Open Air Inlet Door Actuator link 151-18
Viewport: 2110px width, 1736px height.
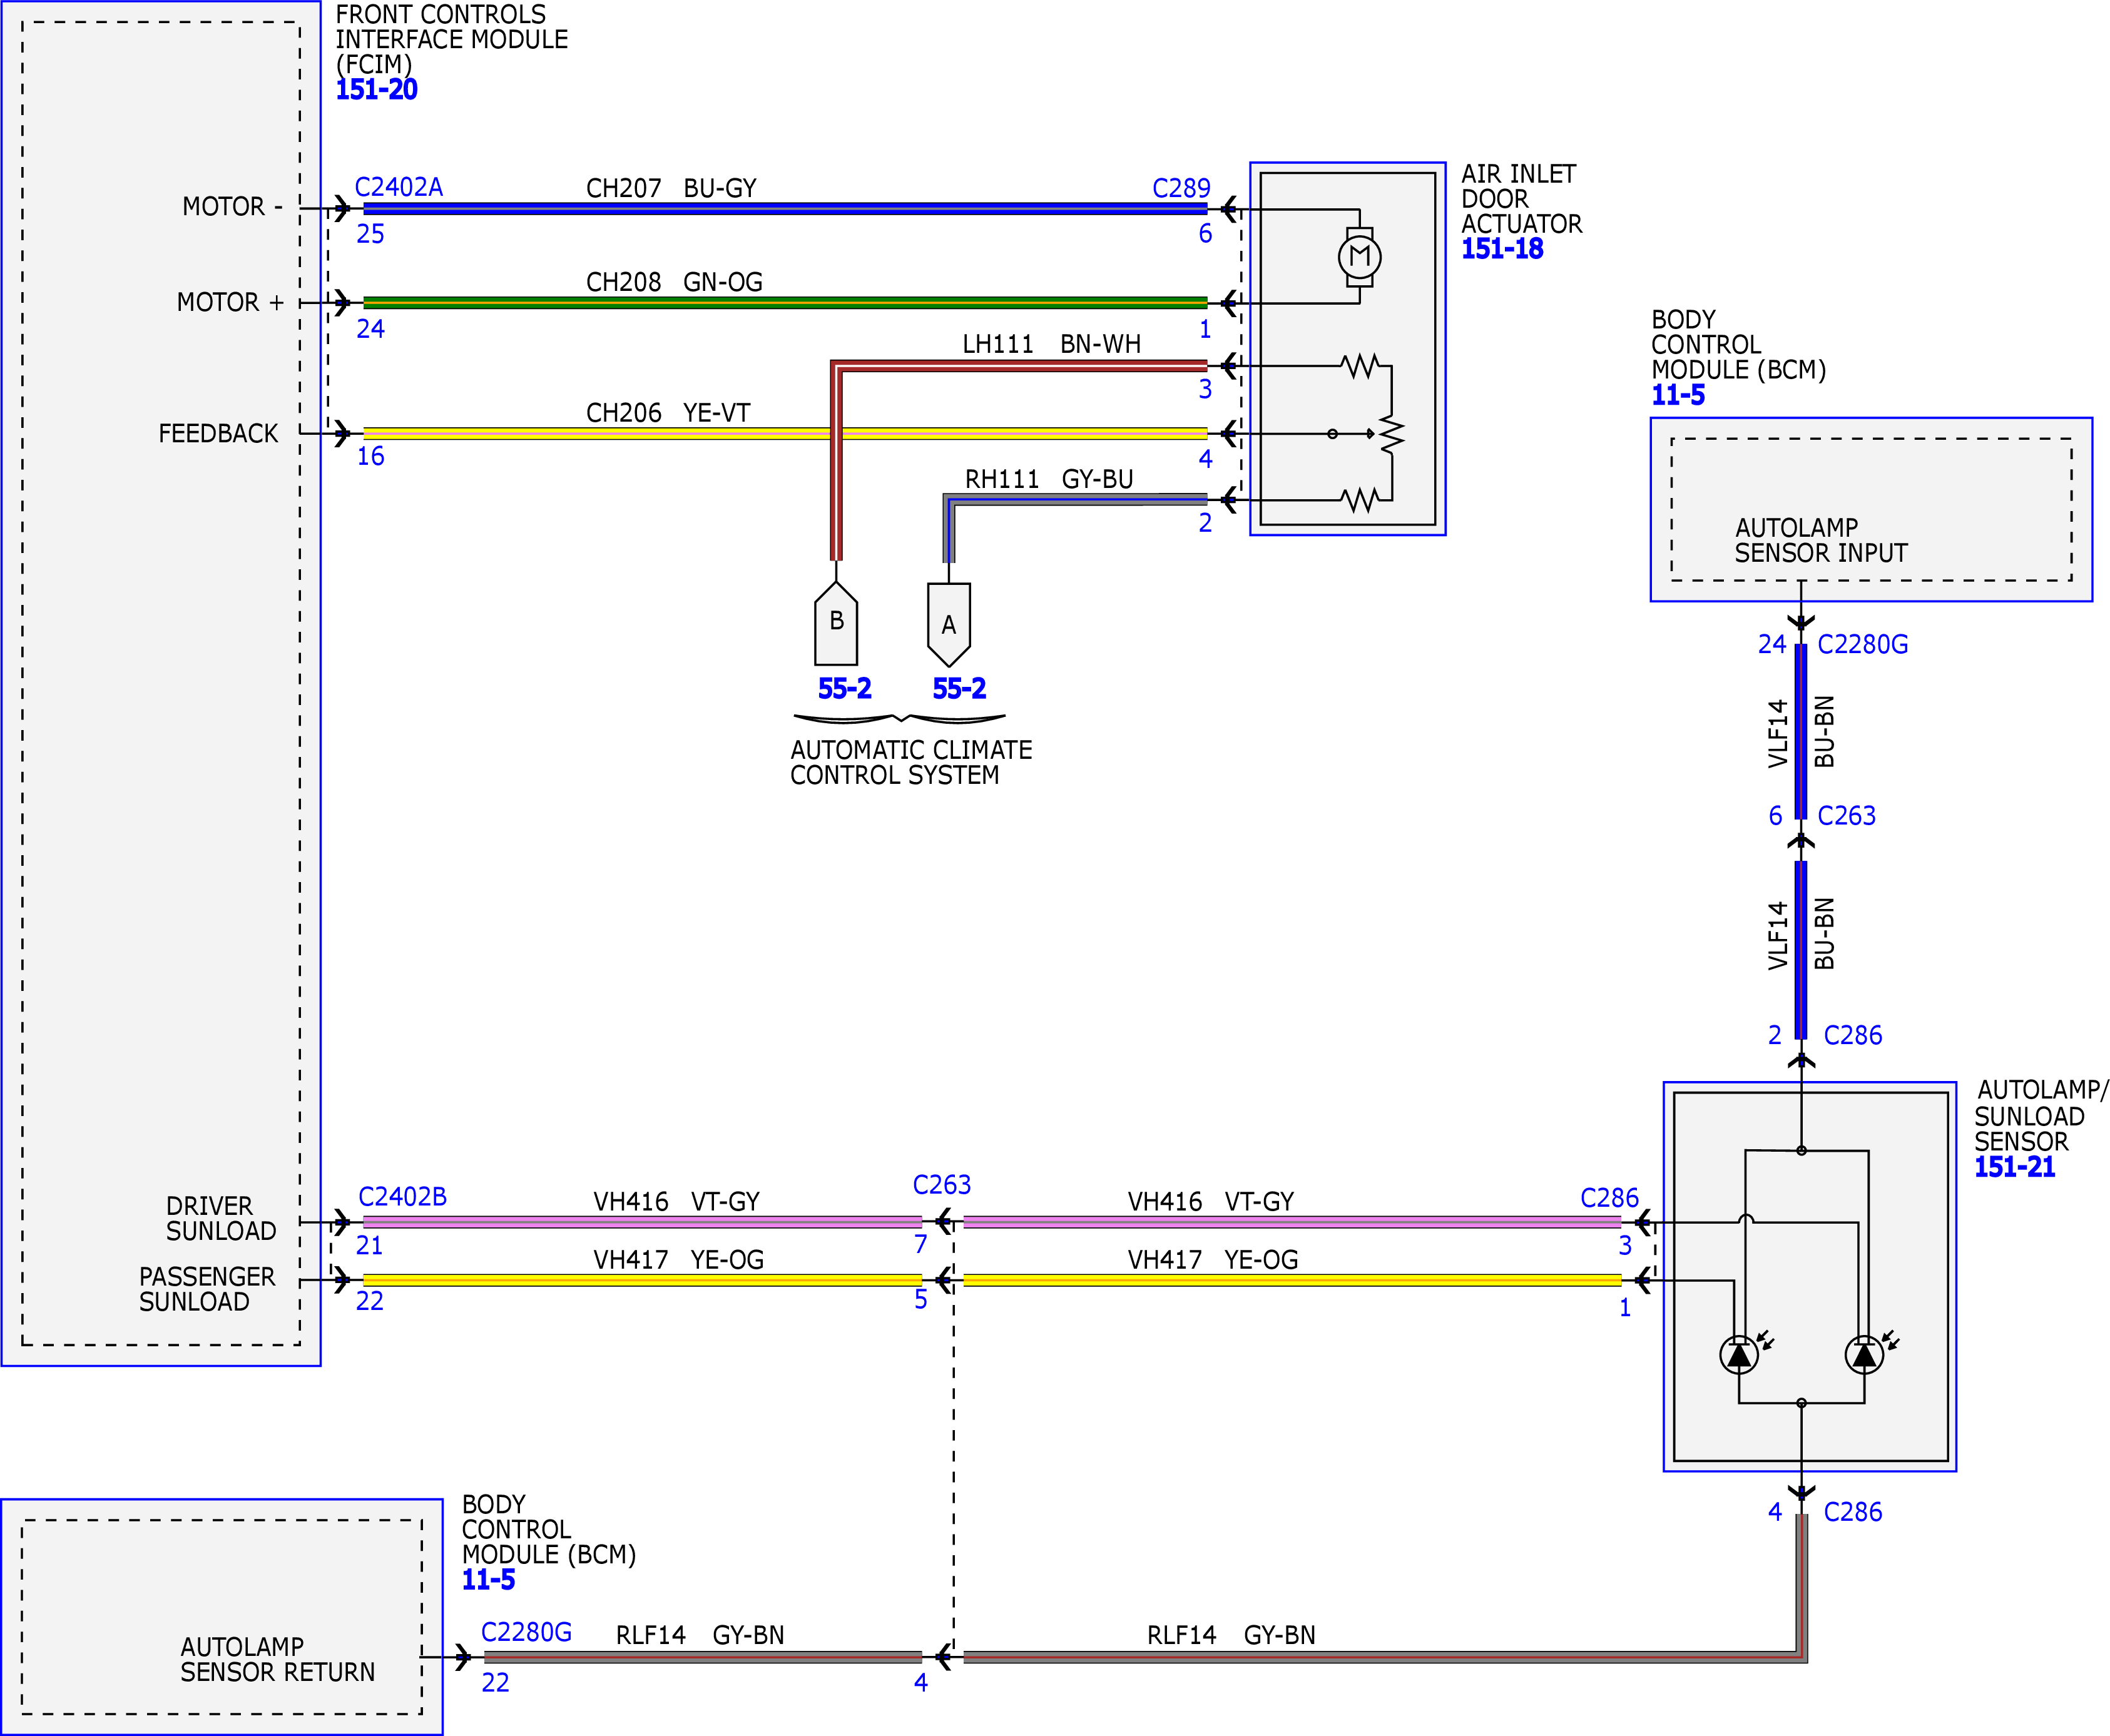pos(1502,249)
